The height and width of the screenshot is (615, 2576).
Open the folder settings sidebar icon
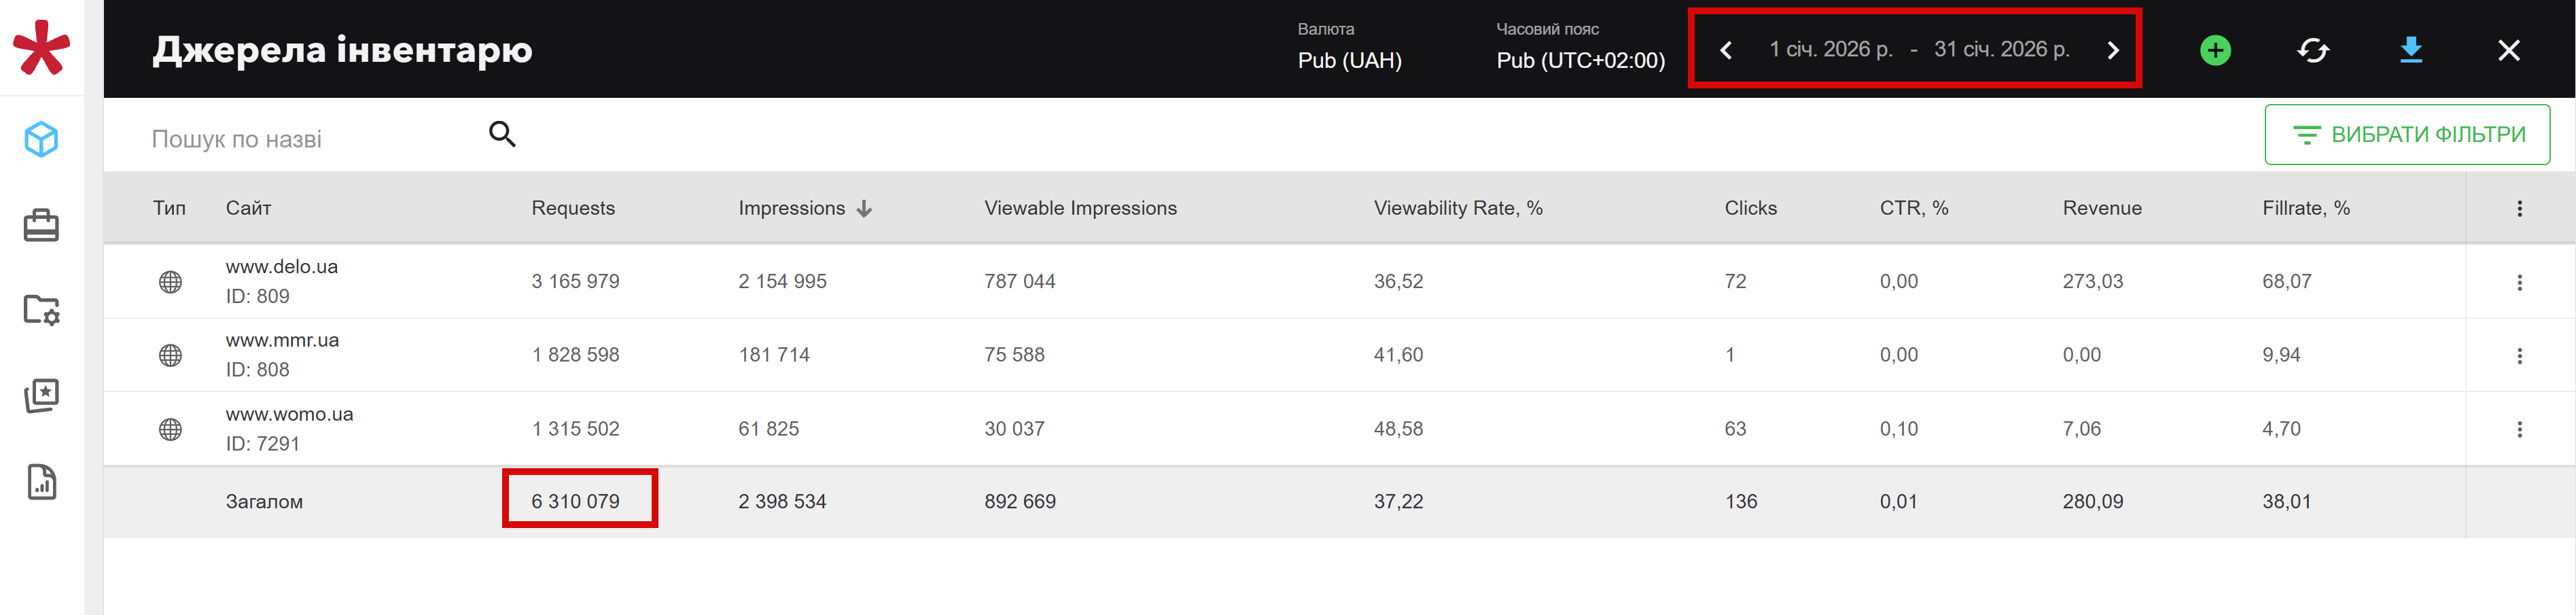tap(41, 310)
